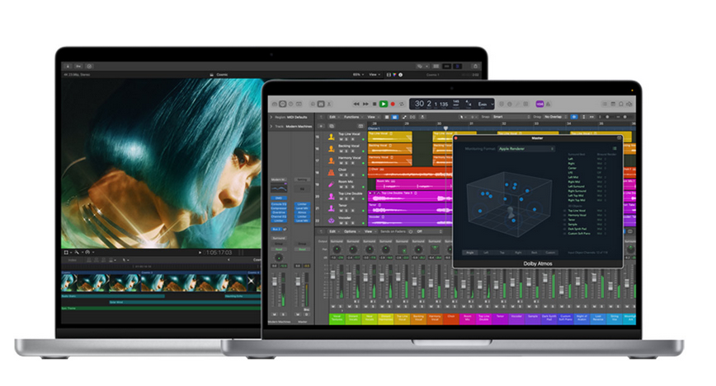Open the Library in Logic Pro

275,105
